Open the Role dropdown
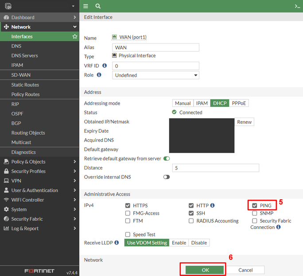Viewport: 303px width, 276px height. coord(155,75)
